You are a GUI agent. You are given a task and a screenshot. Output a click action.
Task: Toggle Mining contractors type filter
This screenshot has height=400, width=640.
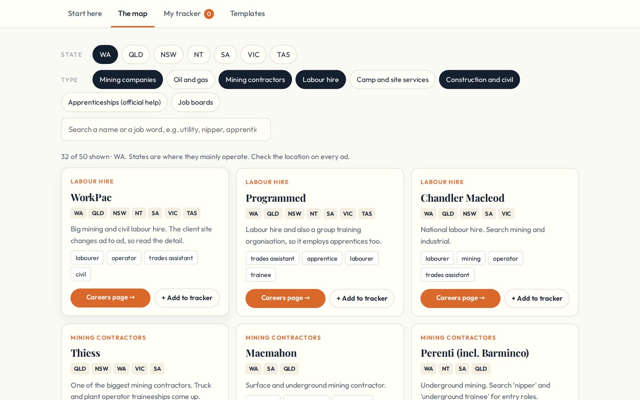click(x=255, y=80)
